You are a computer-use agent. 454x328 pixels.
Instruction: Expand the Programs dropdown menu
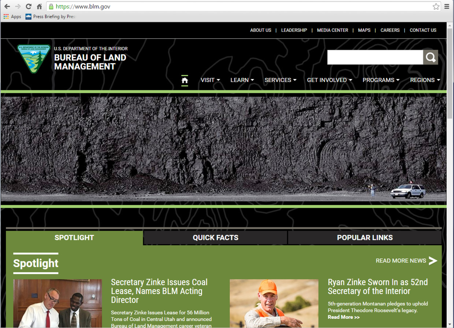[381, 80]
